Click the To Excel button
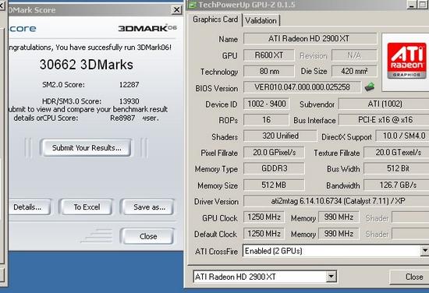 87,207
